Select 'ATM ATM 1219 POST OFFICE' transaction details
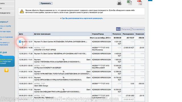This screenshot has width=182, height=102. [x=45, y=50]
